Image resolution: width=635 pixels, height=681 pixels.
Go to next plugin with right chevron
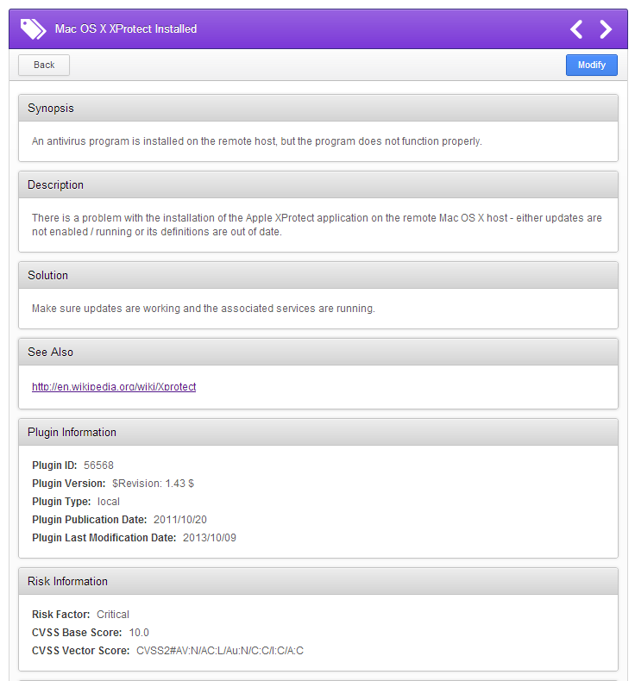(606, 29)
